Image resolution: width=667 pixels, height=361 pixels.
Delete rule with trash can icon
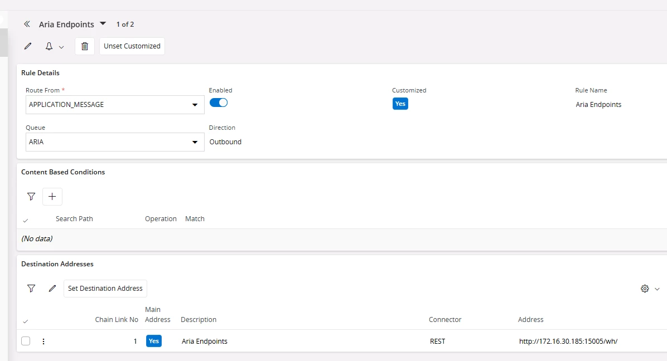(x=85, y=46)
